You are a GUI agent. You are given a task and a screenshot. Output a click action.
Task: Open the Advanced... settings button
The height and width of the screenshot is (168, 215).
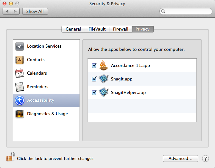pyautogui.click(x=180, y=158)
